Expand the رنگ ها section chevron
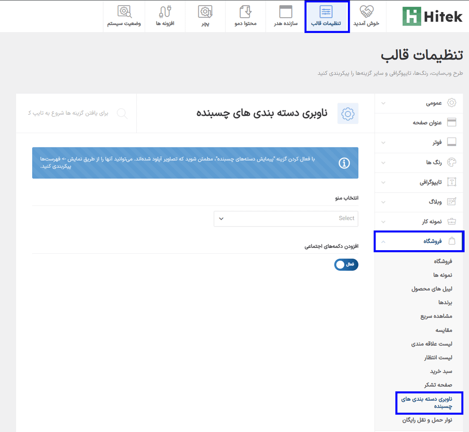 (383, 163)
